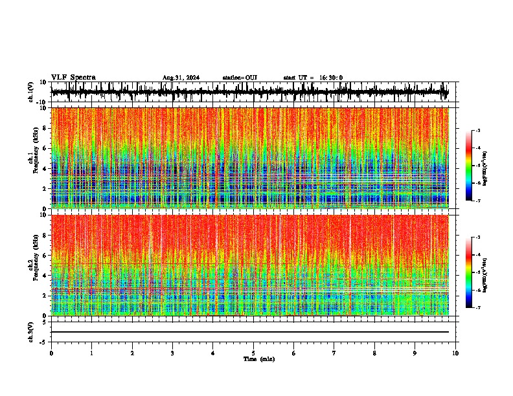The width and height of the screenshot is (513, 396).
Task: Click the '-3' tick on ch.1 colorbar
Action: (x=477, y=130)
